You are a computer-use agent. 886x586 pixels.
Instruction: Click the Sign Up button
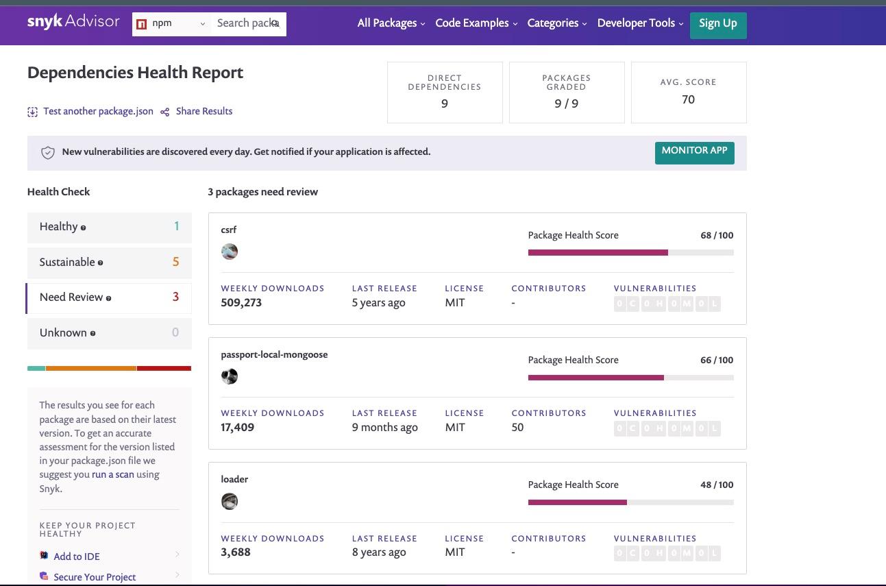(x=718, y=25)
